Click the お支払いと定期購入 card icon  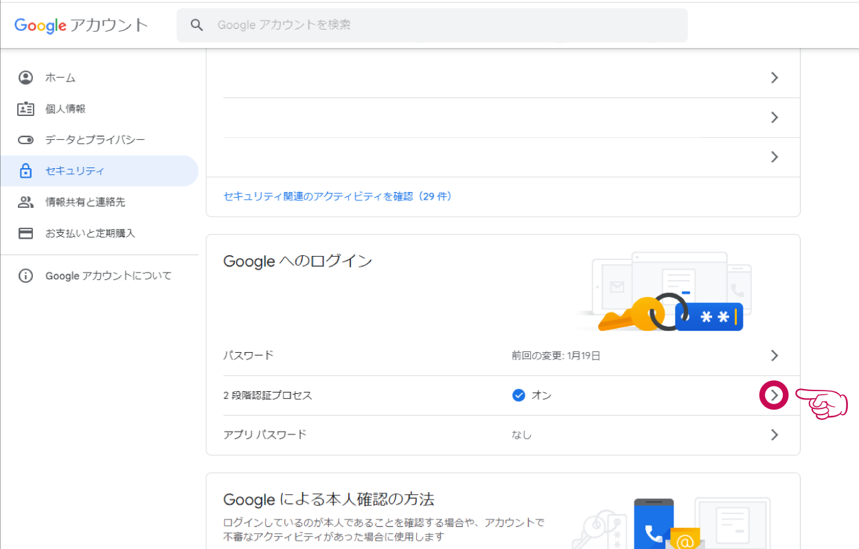tap(25, 233)
